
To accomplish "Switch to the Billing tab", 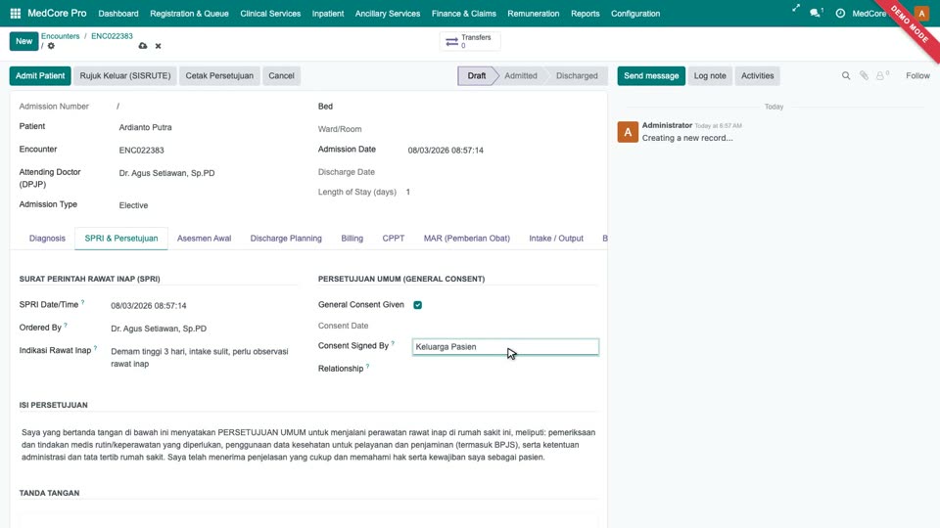I will click(352, 239).
